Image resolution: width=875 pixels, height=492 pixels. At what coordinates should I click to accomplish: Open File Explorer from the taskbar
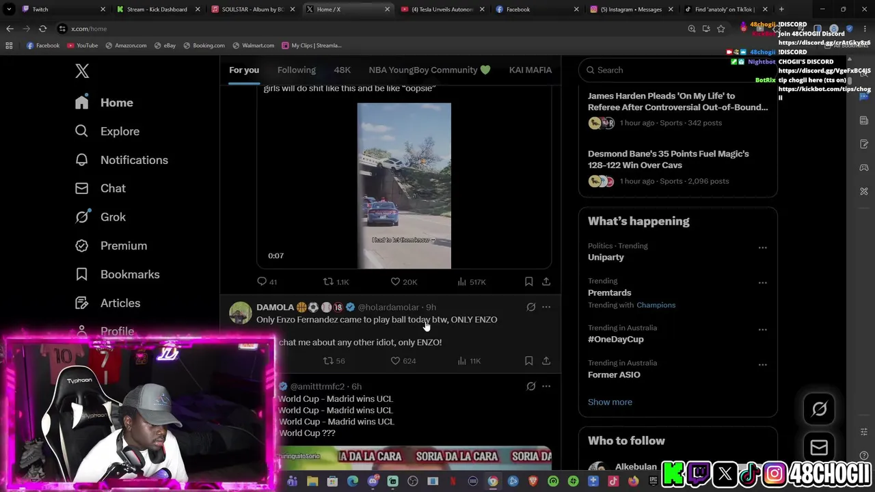tap(312, 482)
